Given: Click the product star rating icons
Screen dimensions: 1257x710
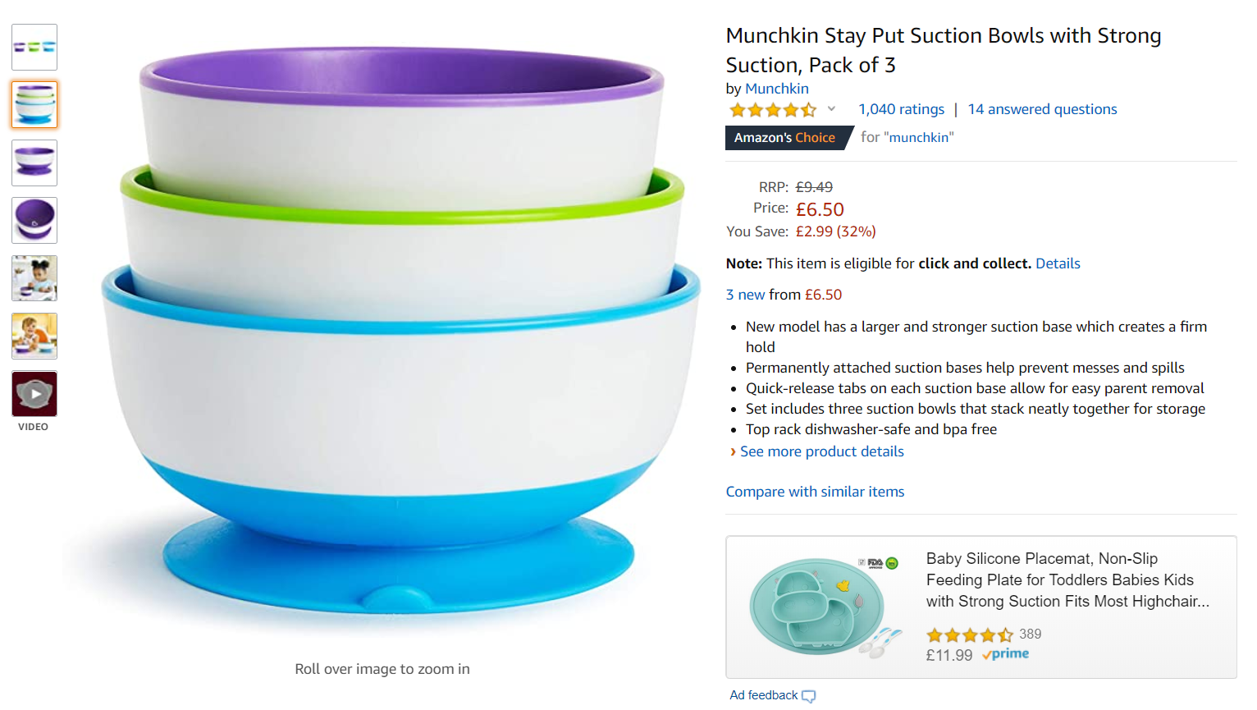Looking at the screenshot, I should 772,109.
